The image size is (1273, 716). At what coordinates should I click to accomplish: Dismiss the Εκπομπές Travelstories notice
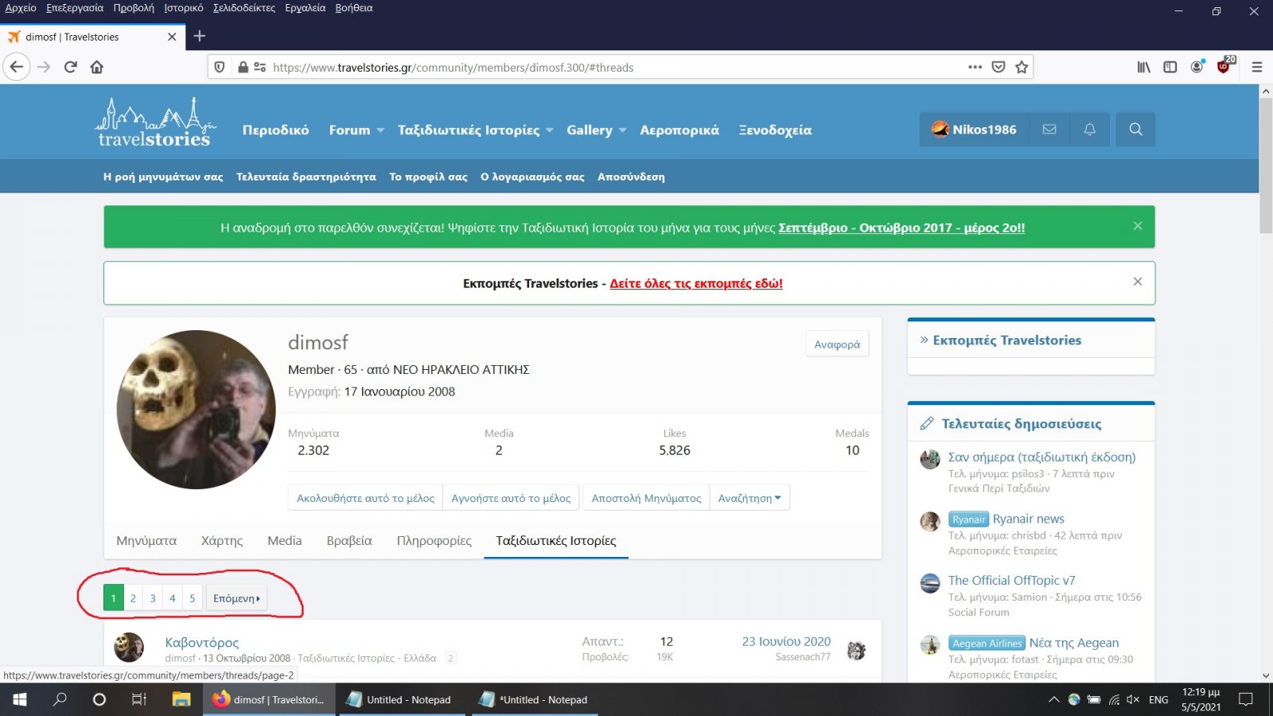1138,282
